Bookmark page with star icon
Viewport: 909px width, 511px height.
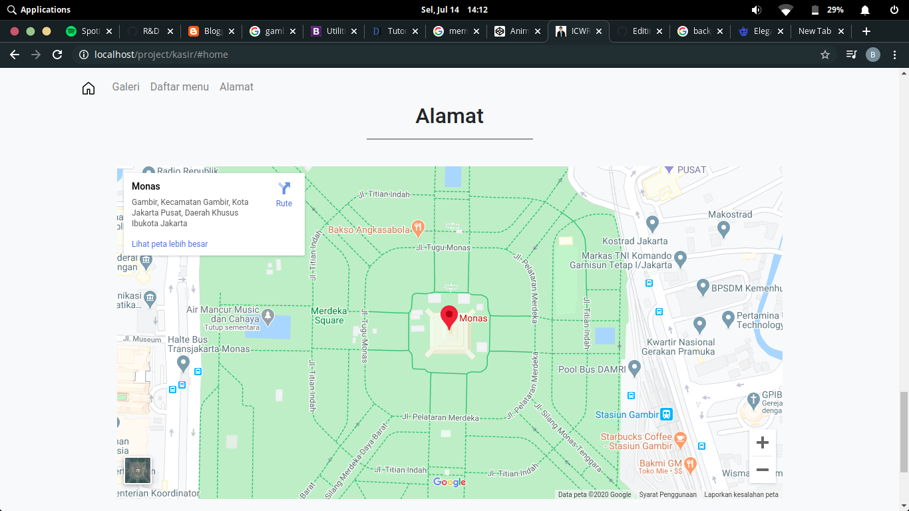pos(825,55)
